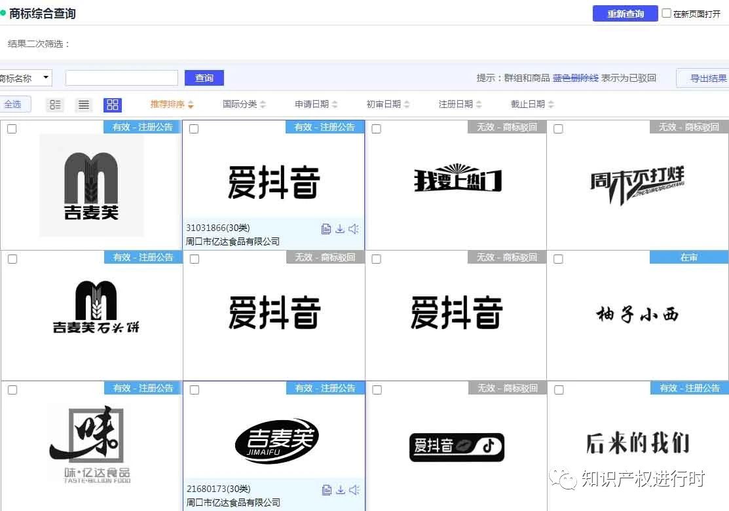The image size is (729, 511).
Task: Select checkbox of 爱抖音 TikTok logo card
Action: [377, 390]
